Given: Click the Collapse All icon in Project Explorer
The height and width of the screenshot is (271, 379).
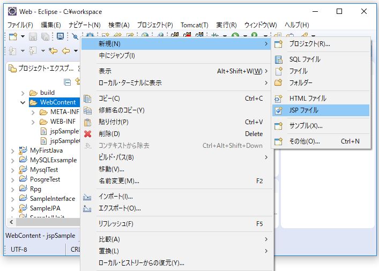Looking at the screenshot, I should [67, 82].
